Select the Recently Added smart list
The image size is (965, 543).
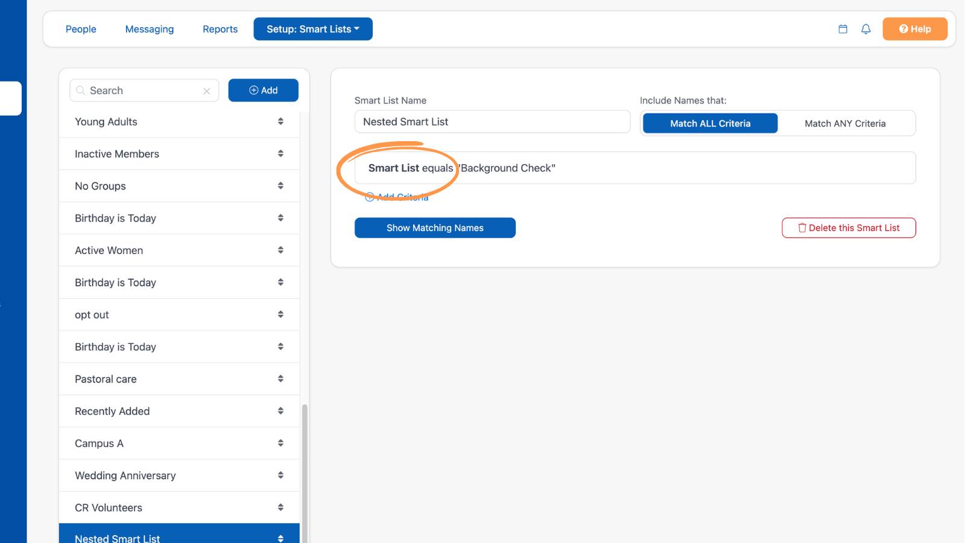click(x=179, y=411)
